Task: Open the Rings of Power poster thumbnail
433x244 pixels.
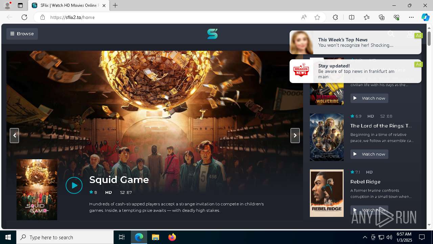Action: tap(327, 137)
